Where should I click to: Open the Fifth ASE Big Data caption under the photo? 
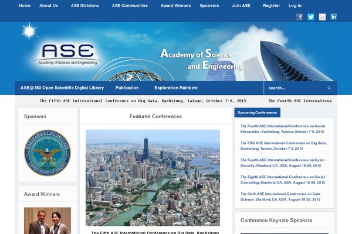point(155,232)
